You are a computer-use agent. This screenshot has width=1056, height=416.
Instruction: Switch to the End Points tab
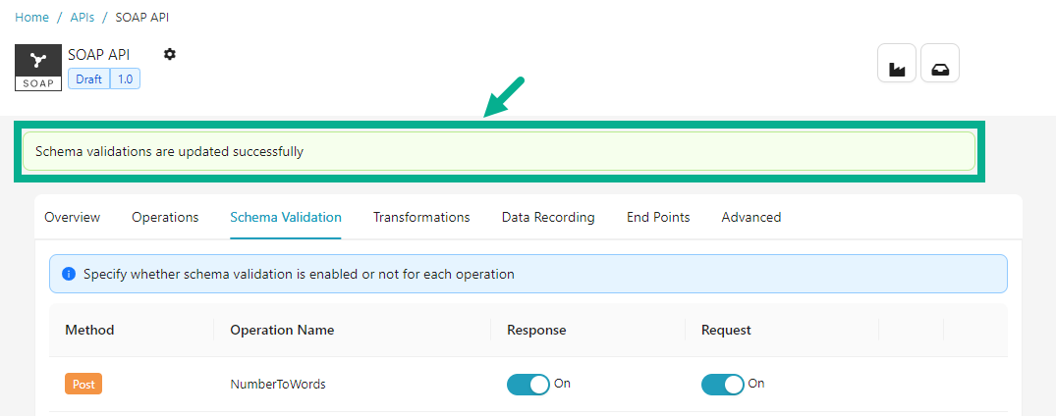[x=658, y=217]
